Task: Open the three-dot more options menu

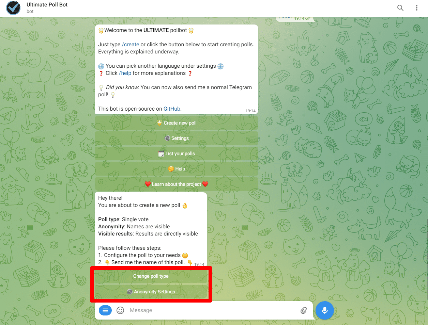Action: pyautogui.click(x=416, y=8)
